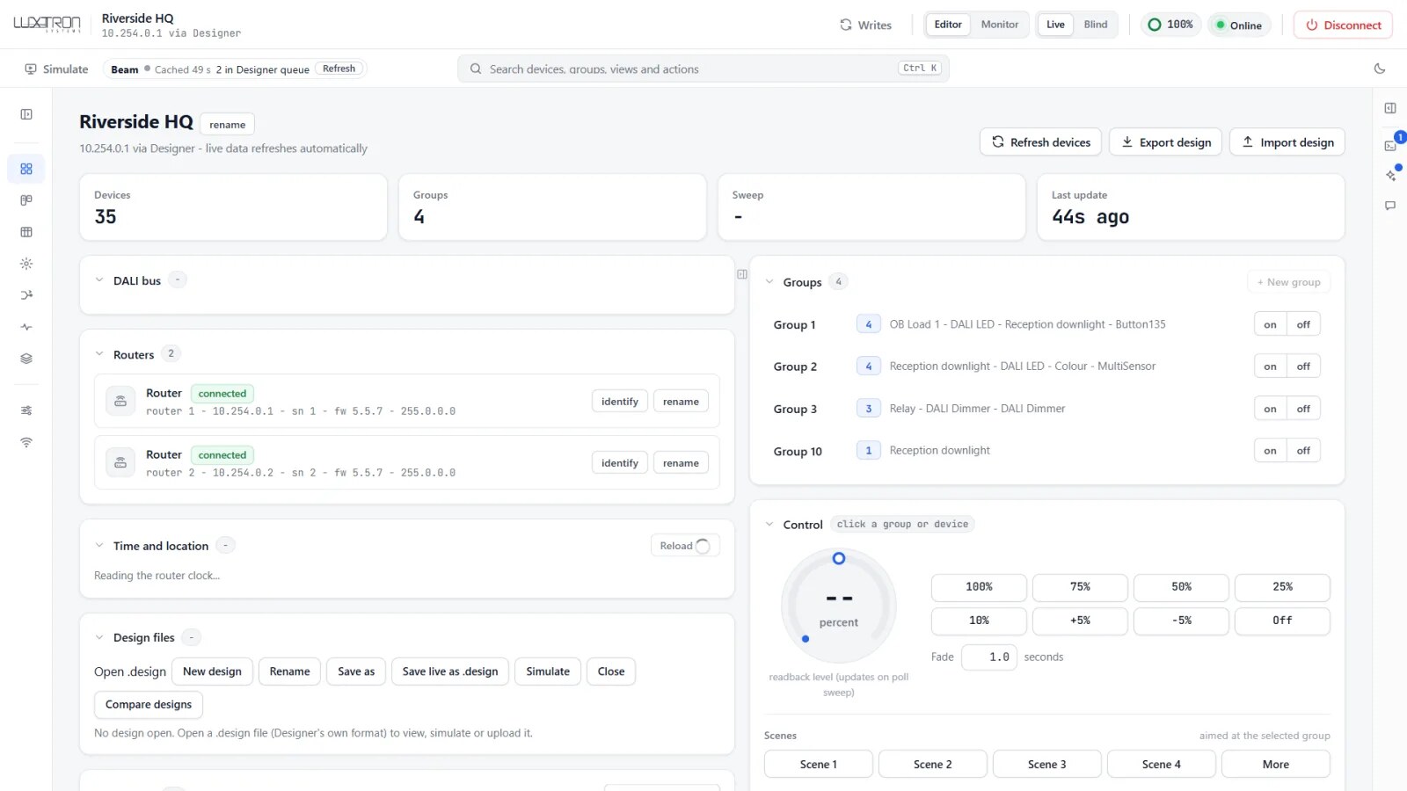
Task: Collapse the Time and location section
Action: pyautogui.click(x=99, y=546)
